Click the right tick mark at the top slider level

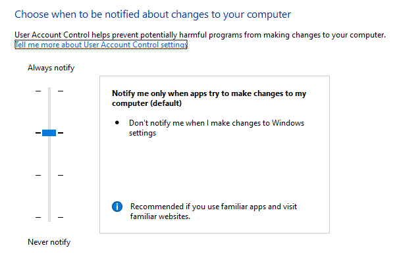[61, 91]
